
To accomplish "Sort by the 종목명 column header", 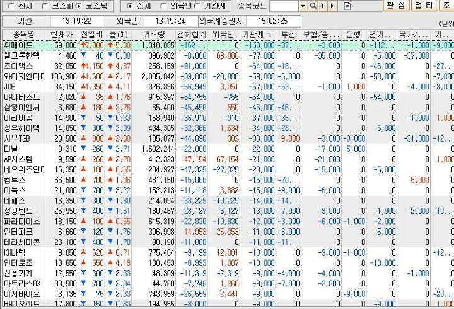I will [23, 35].
